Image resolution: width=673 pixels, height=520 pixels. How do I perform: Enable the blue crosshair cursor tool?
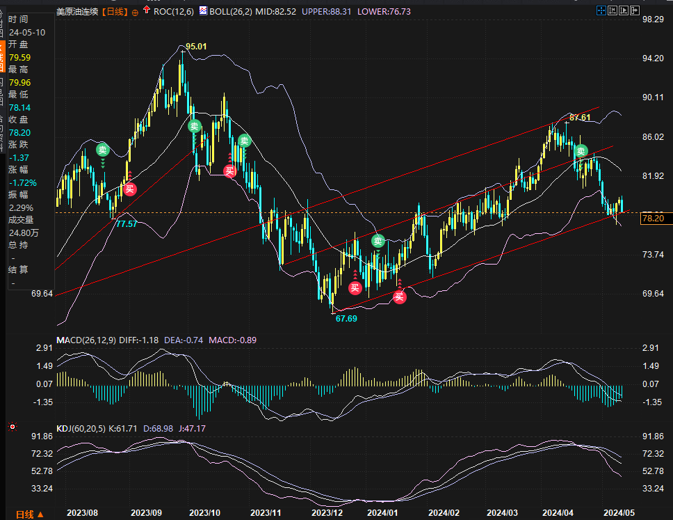(x=601, y=10)
